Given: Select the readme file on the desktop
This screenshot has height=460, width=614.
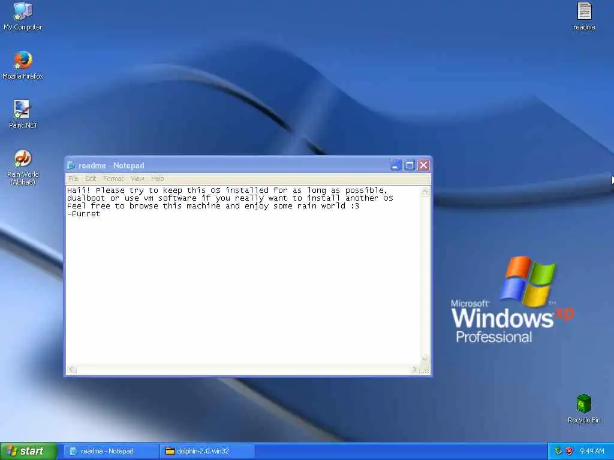Looking at the screenshot, I should (584, 16).
